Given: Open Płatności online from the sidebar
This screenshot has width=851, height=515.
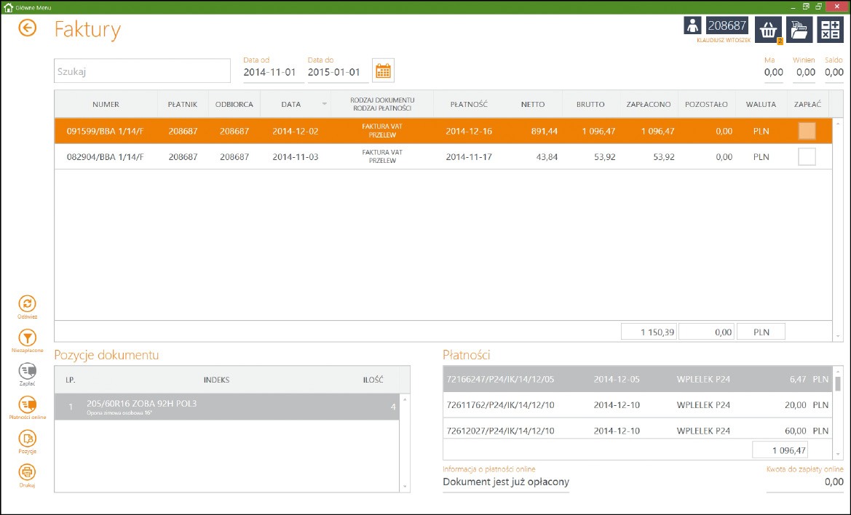Looking at the screenshot, I should tap(27, 404).
